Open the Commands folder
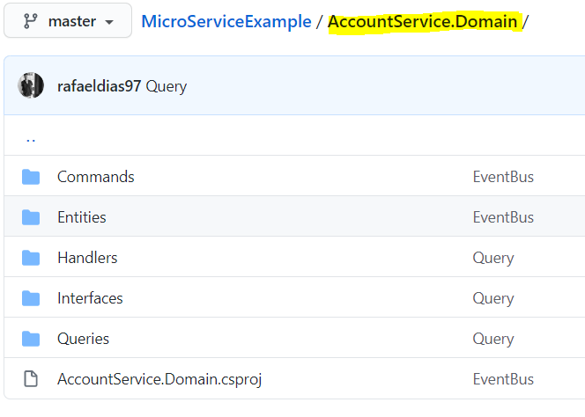 click(x=95, y=177)
